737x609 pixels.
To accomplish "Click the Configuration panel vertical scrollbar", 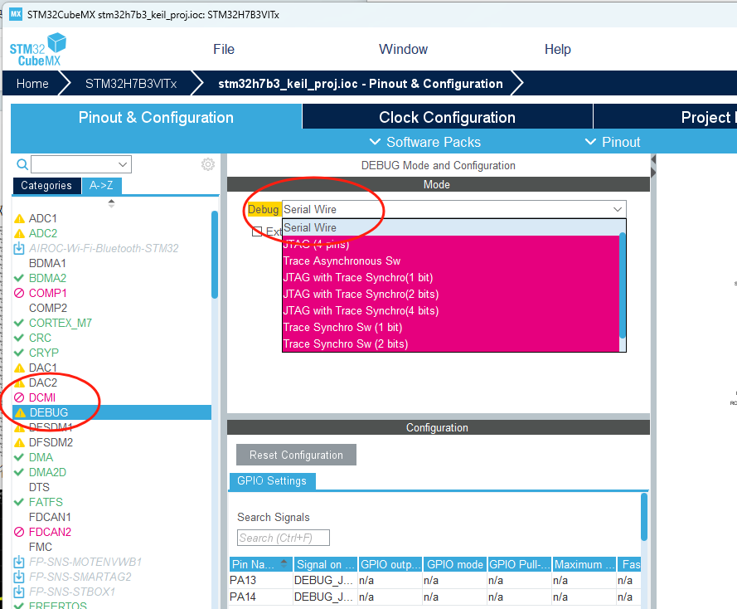I will 644,516.
